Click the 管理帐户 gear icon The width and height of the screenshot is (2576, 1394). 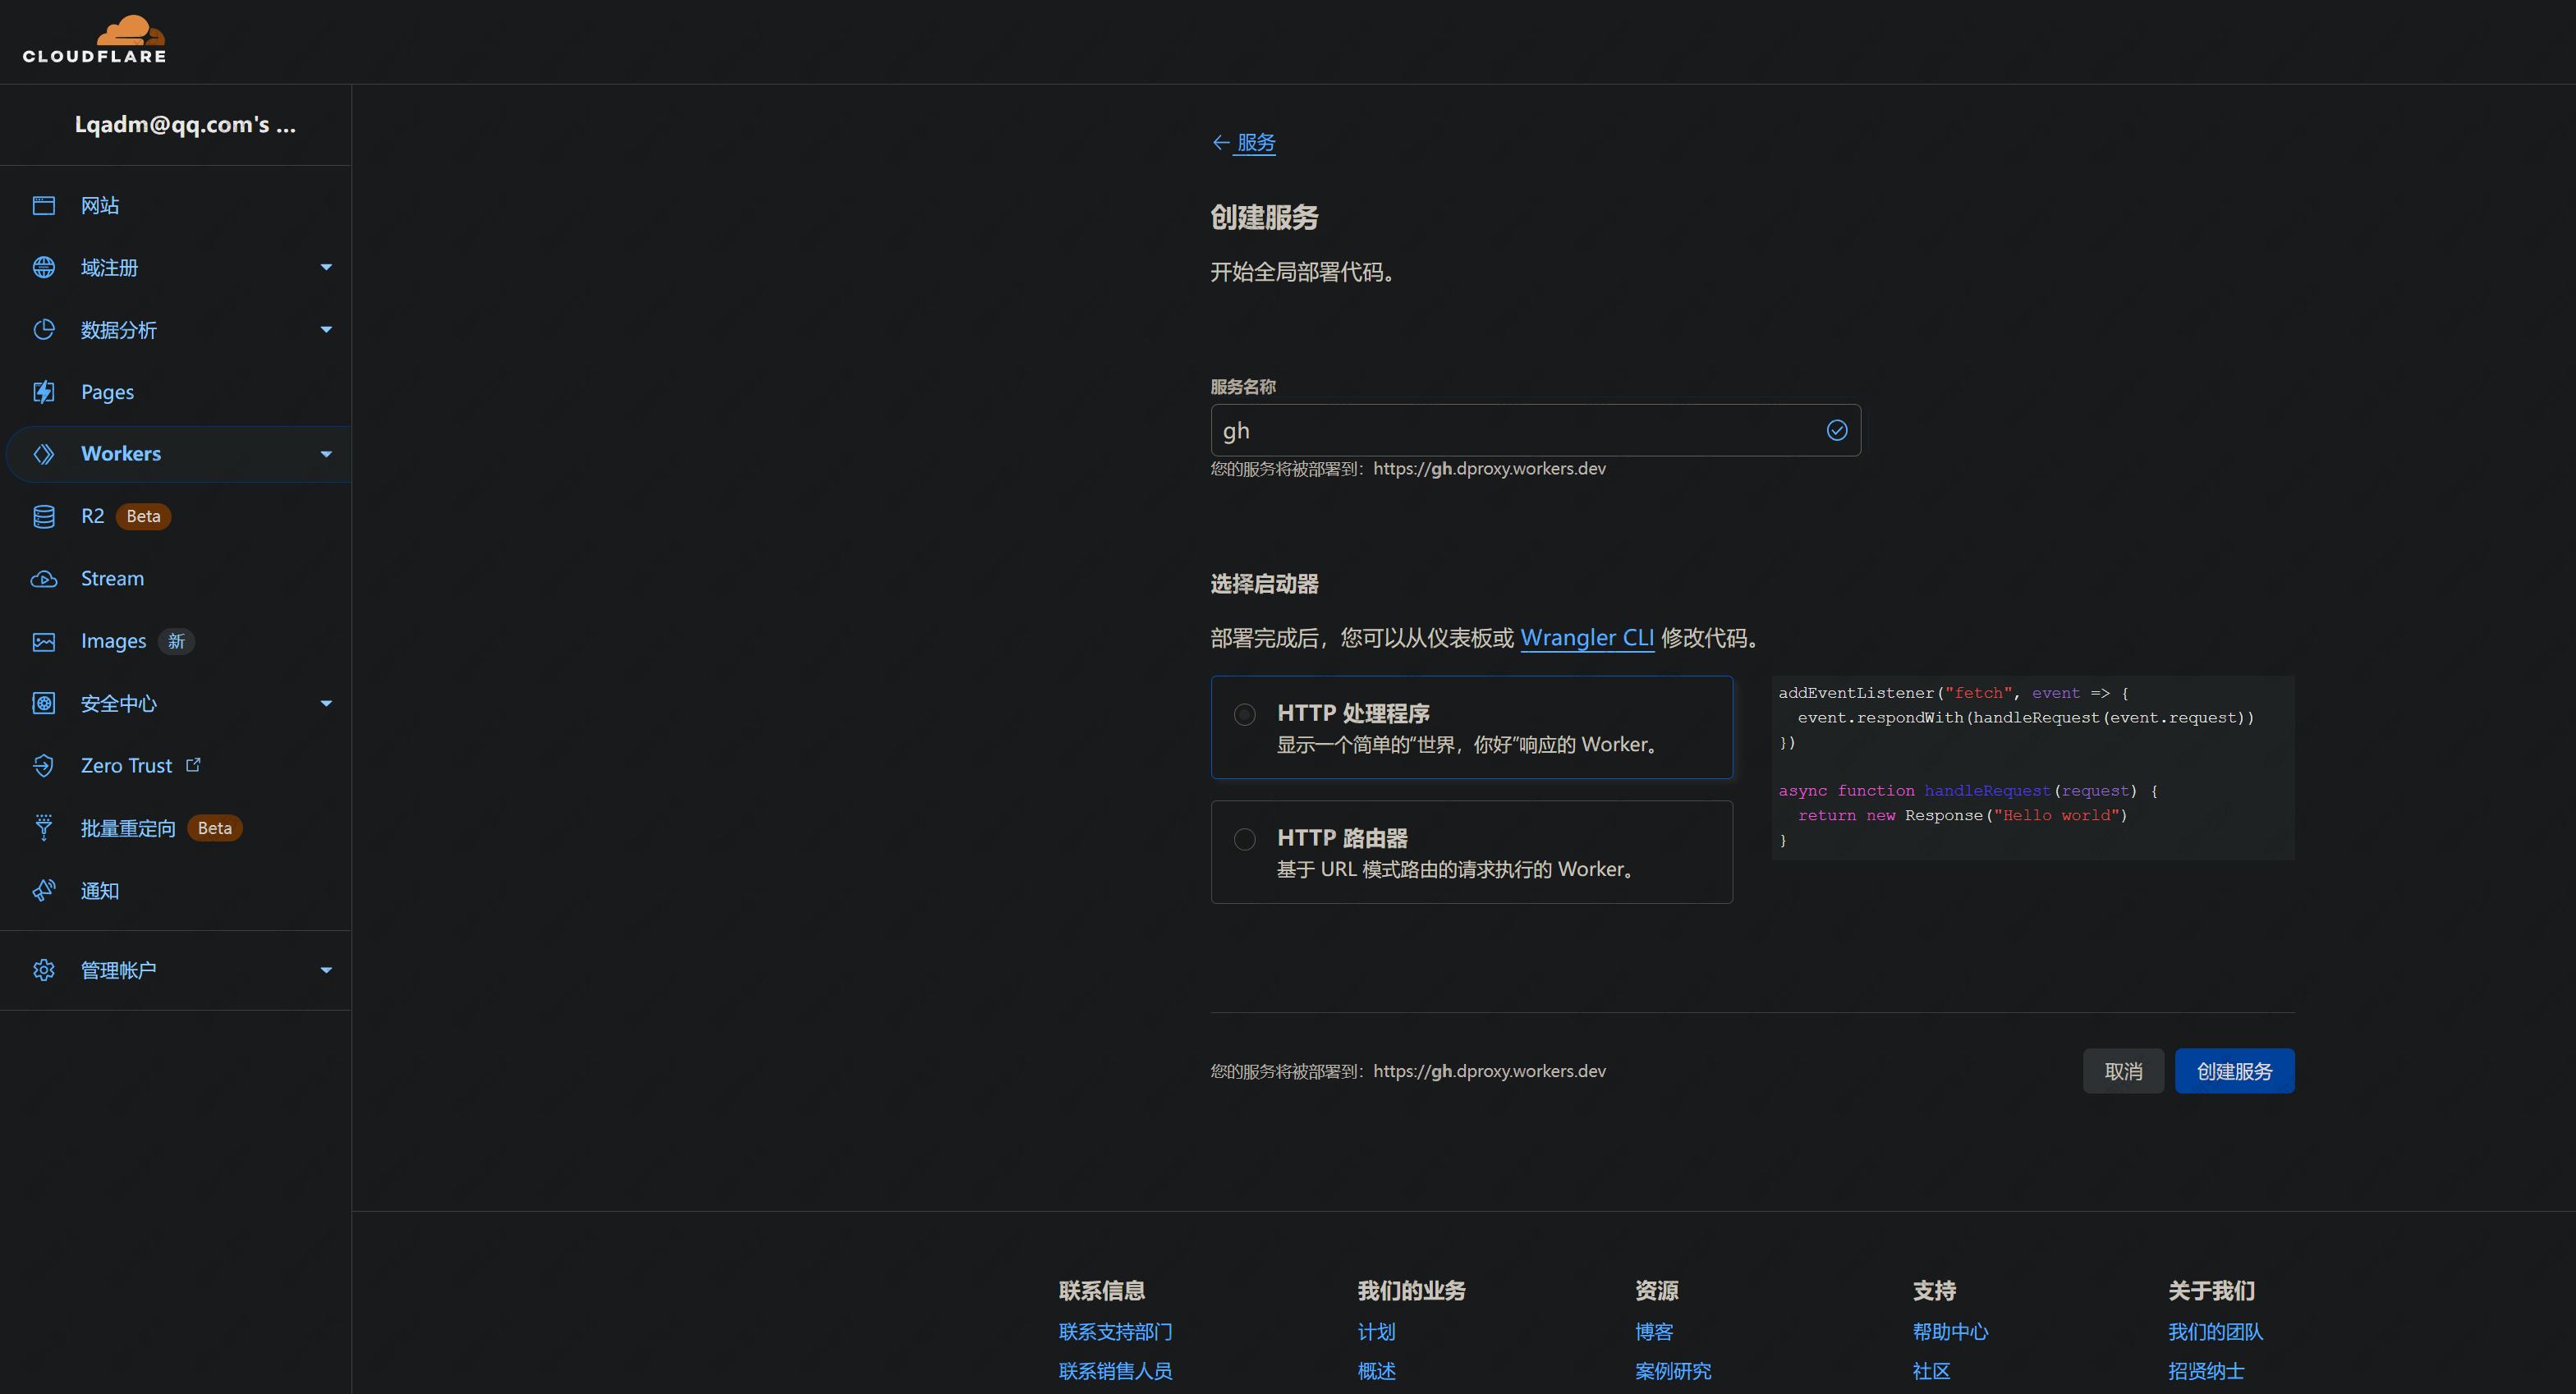click(44, 970)
